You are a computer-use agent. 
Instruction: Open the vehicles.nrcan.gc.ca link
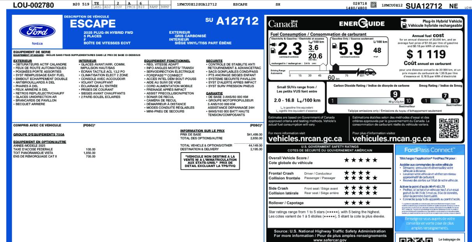pyautogui.click(x=305, y=139)
